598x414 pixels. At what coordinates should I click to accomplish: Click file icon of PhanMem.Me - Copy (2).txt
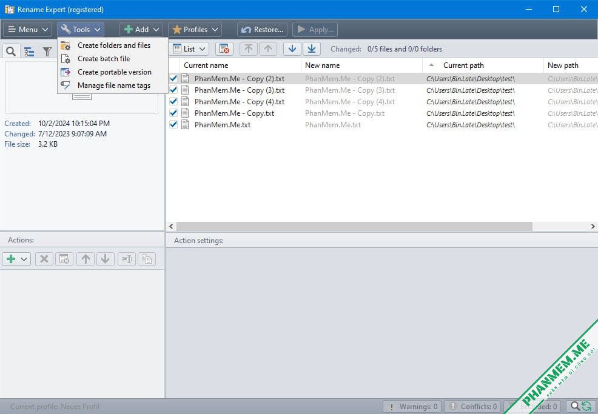[x=186, y=79]
